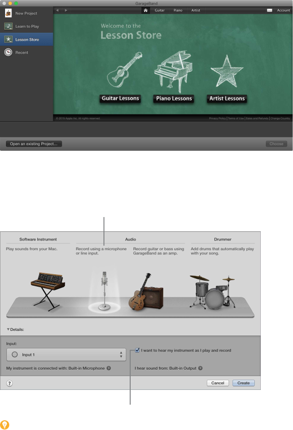Open the Recent clock icon
293x430 pixels.
coord(8,52)
